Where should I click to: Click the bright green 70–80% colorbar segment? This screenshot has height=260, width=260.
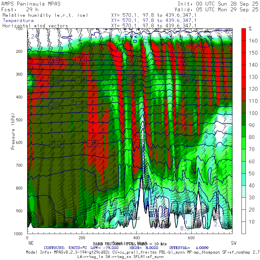pos(244,143)
